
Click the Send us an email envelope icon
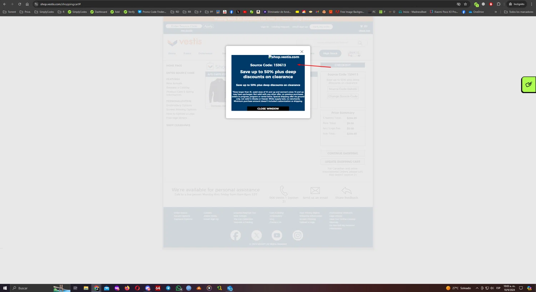pos(315,191)
